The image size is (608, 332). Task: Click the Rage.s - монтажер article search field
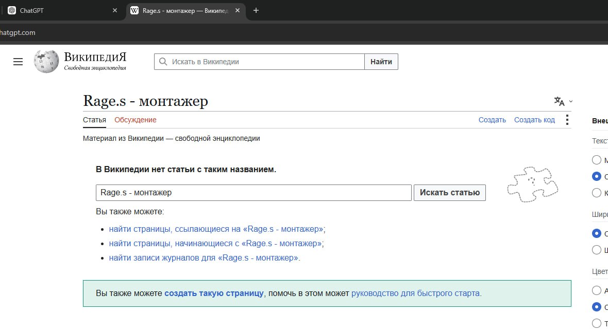point(254,193)
